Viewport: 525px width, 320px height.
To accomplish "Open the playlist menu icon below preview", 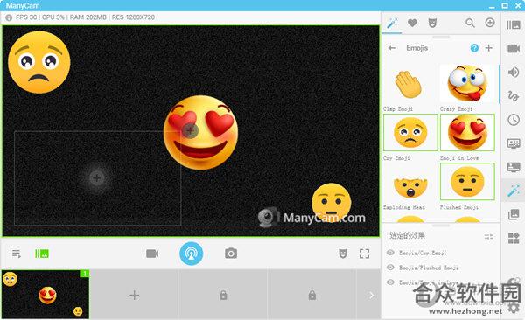I will (17, 254).
